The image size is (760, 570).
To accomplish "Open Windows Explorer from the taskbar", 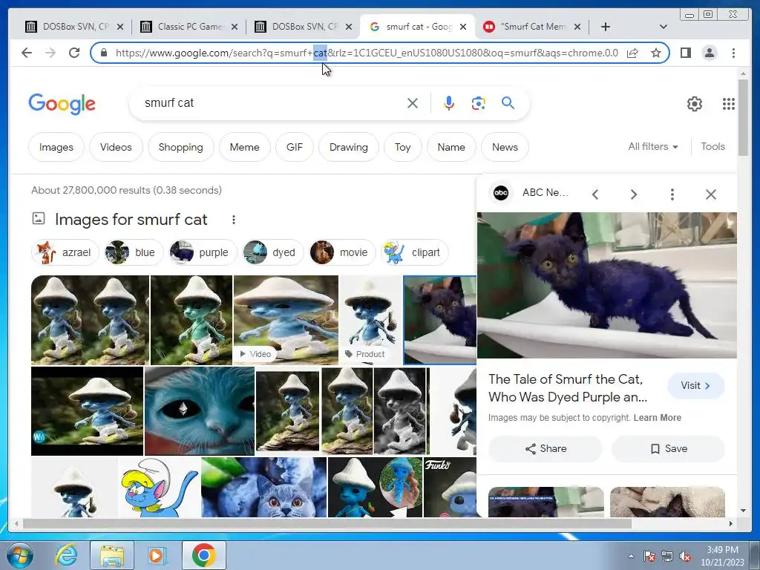I will (112, 555).
